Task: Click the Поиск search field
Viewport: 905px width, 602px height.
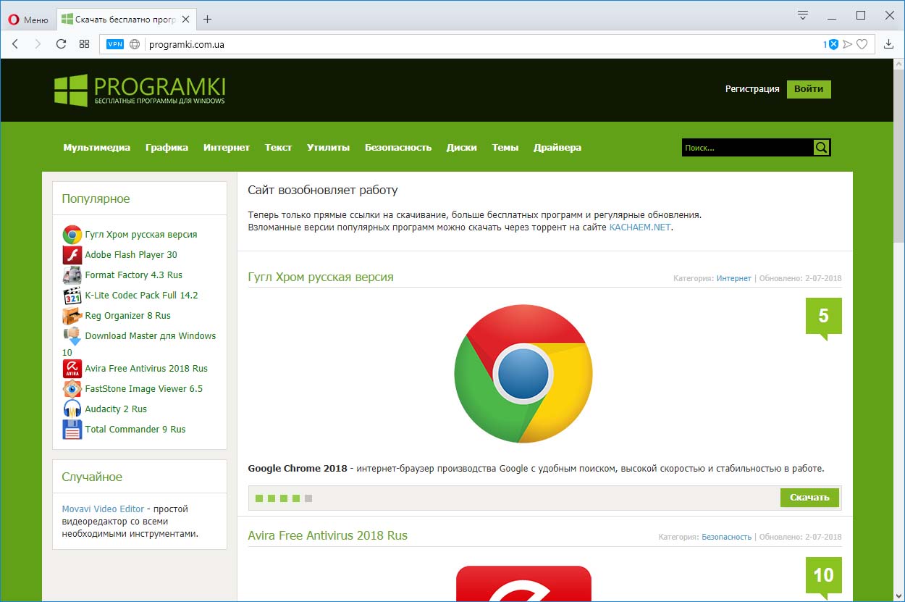Action: click(x=747, y=148)
